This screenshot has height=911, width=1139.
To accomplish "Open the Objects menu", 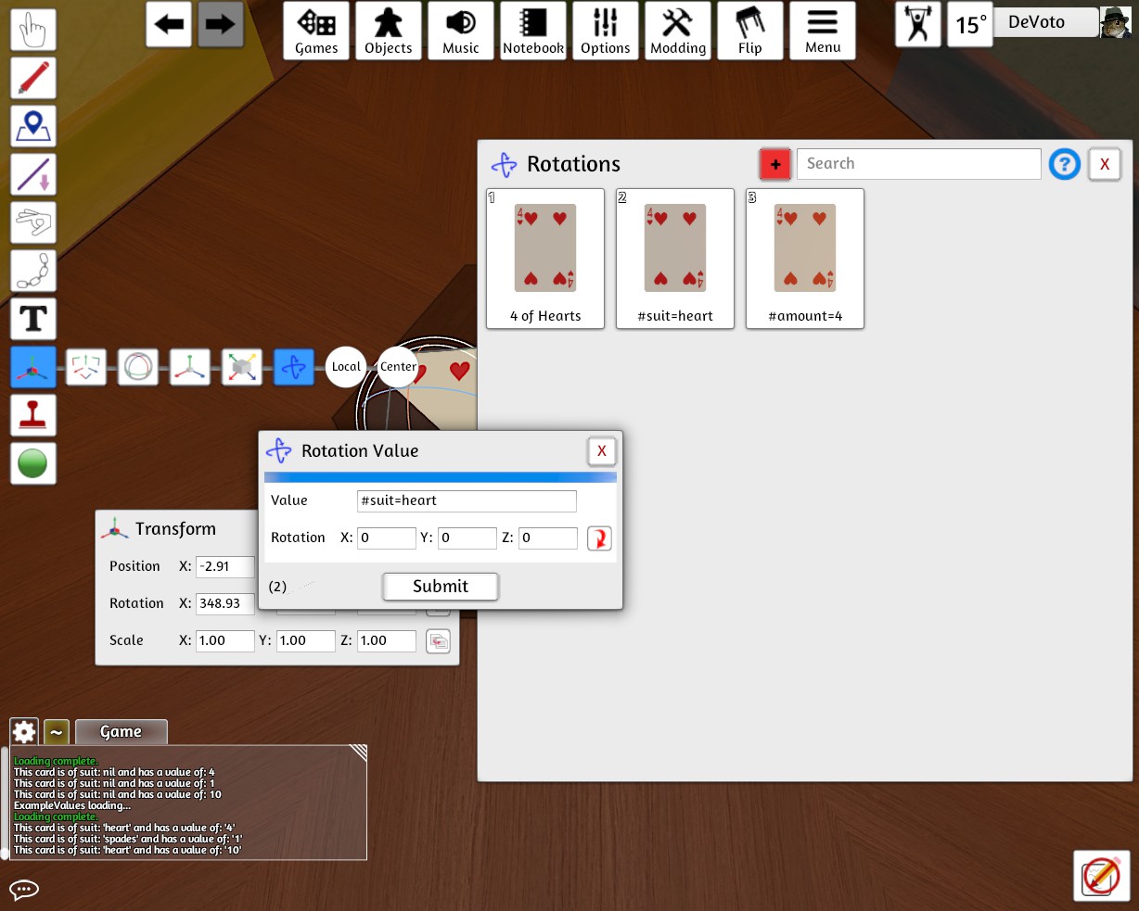I will pos(389,31).
